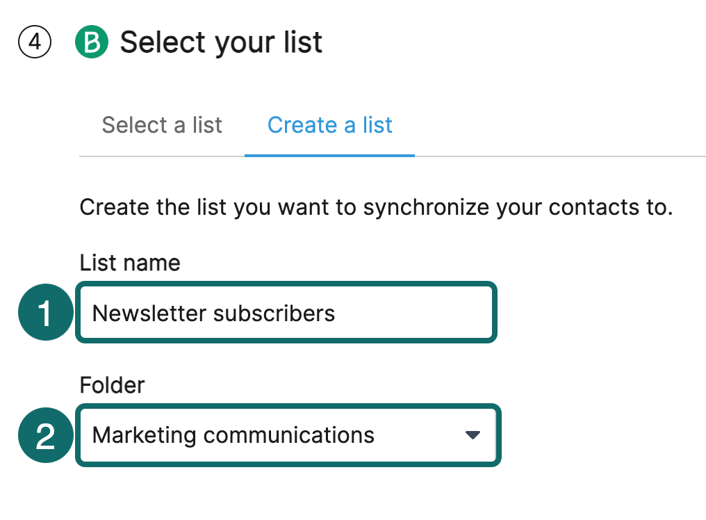This screenshot has height=520, width=706.
Task: Click the teal number 2 badge
Action: (x=45, y=437)
